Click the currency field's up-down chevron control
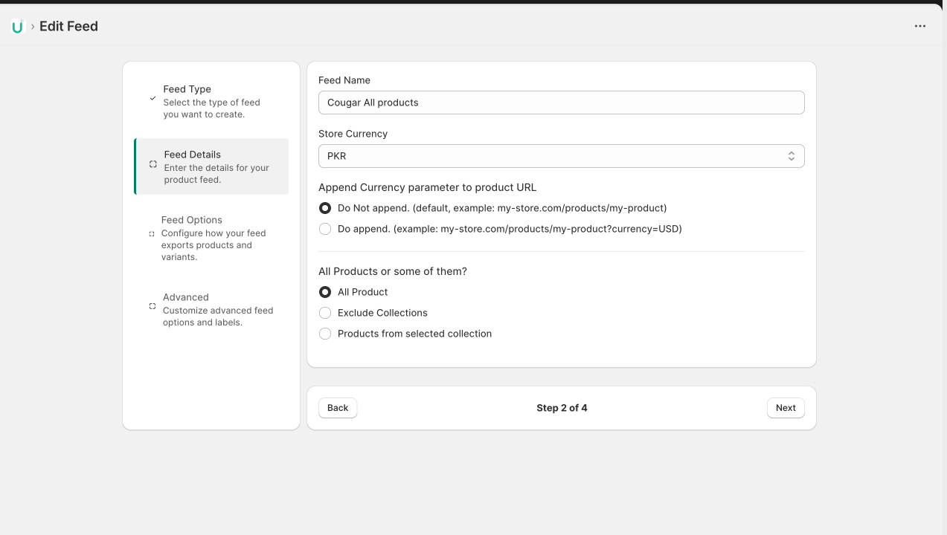 point(792,156)
